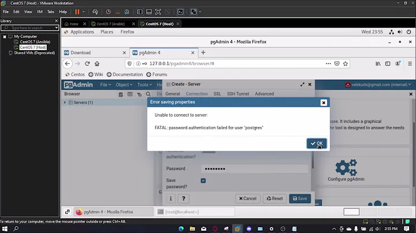416x233 pixels.
Task: Switch to the Download Firefox tab
Action: [95, 52]
